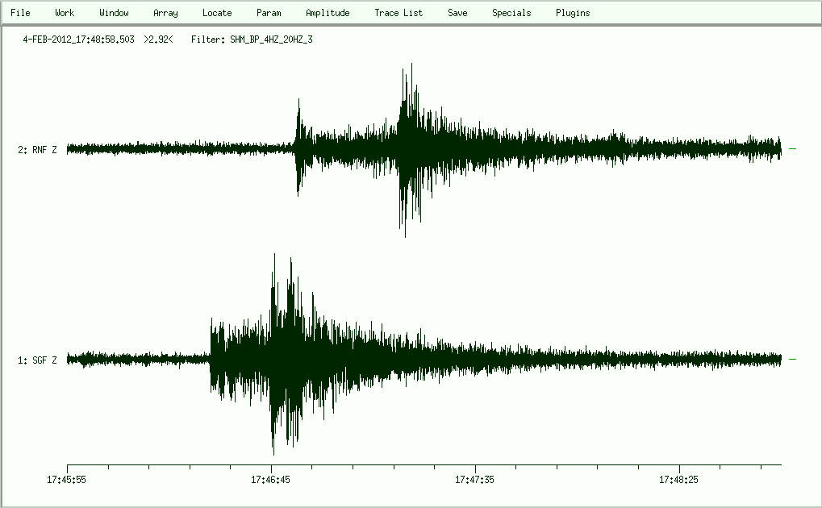Open the Param menu
The image size is (822, 508).
[x=269, y=13]
